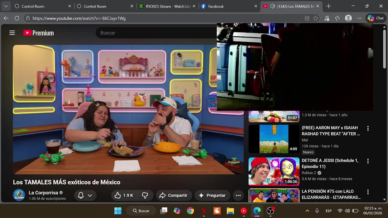This screenshot has height=218, width=388.
Task: Mute tab via speaker icon on YouTube tab
Action: click(x=272, y=6)
